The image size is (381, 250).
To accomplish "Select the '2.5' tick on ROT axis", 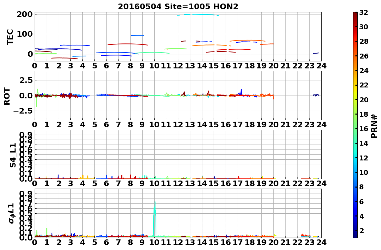I will click(x=25, y=80).
